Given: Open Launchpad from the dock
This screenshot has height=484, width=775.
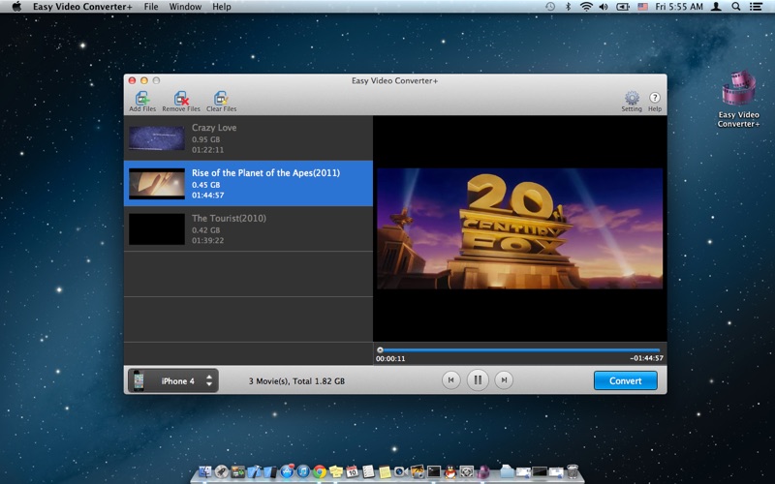Looking at the screenshot, I should 222,471.
